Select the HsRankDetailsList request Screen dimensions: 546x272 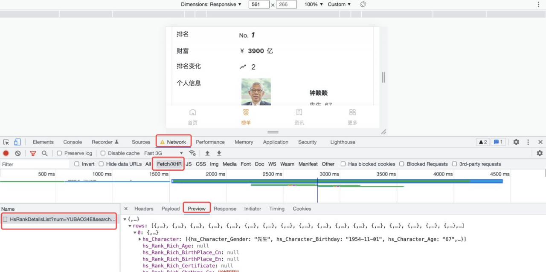point(59,219)
